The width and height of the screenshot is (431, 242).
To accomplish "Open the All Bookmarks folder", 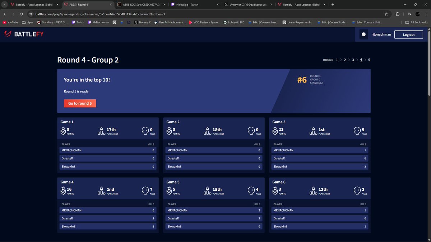I will [x=417, y=22].
